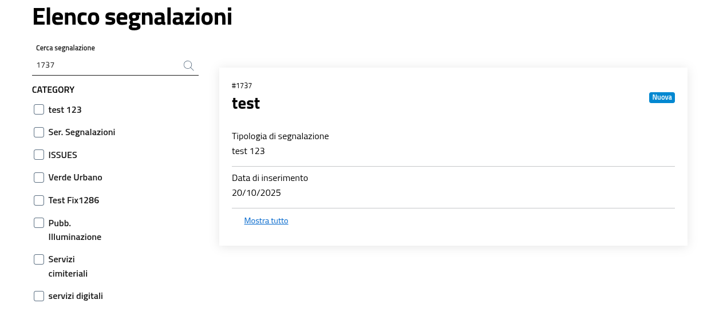Open the report titled "test"
The image size is (719, 327).
(x=246, y=103)
